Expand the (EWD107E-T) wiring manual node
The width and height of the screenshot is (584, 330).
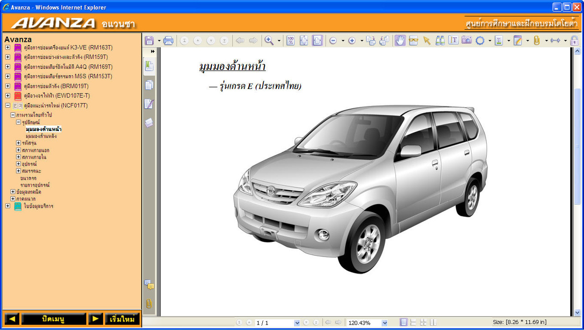tap(8, 96)
